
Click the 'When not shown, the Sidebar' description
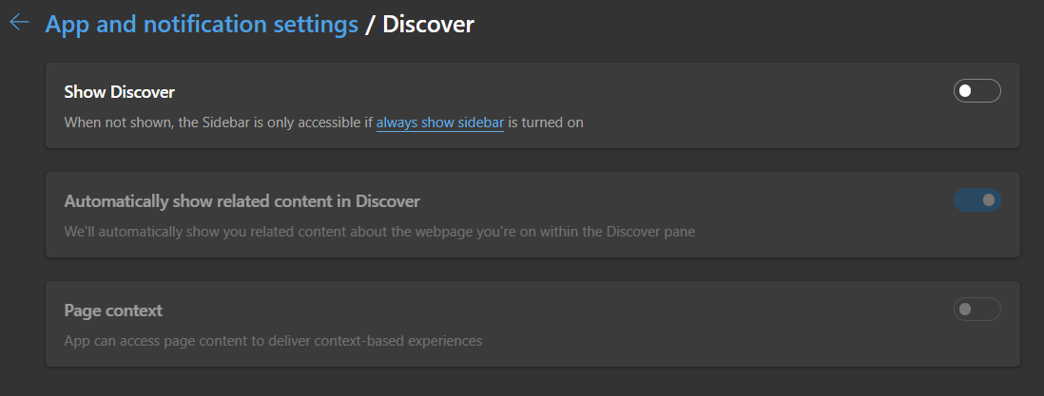click(x=323, y=123)
